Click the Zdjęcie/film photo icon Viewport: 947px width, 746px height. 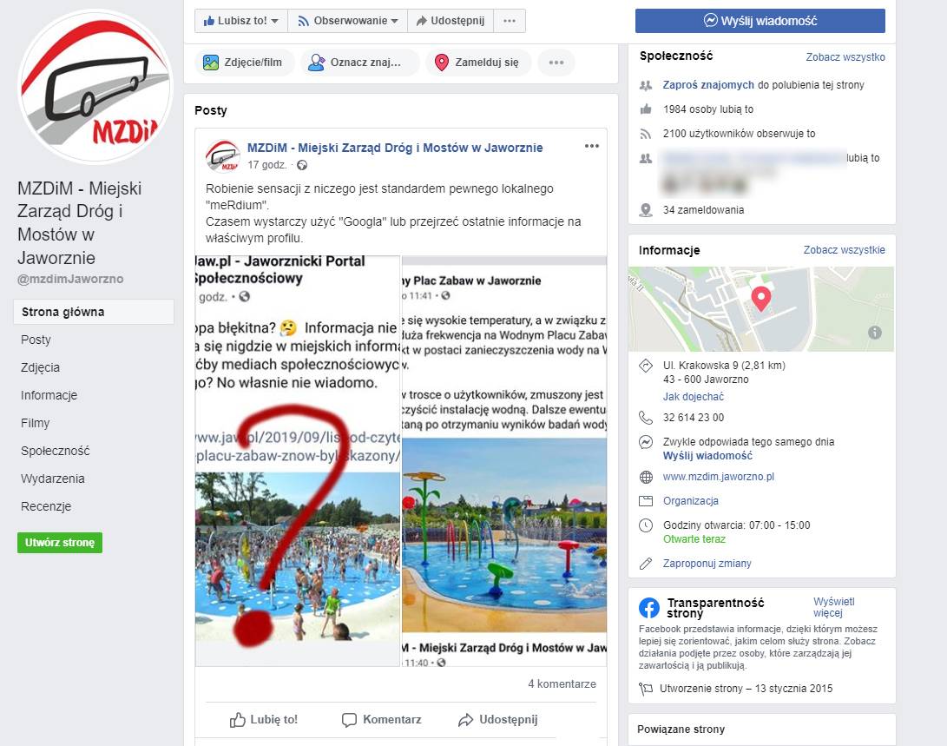tap(210, 63)
